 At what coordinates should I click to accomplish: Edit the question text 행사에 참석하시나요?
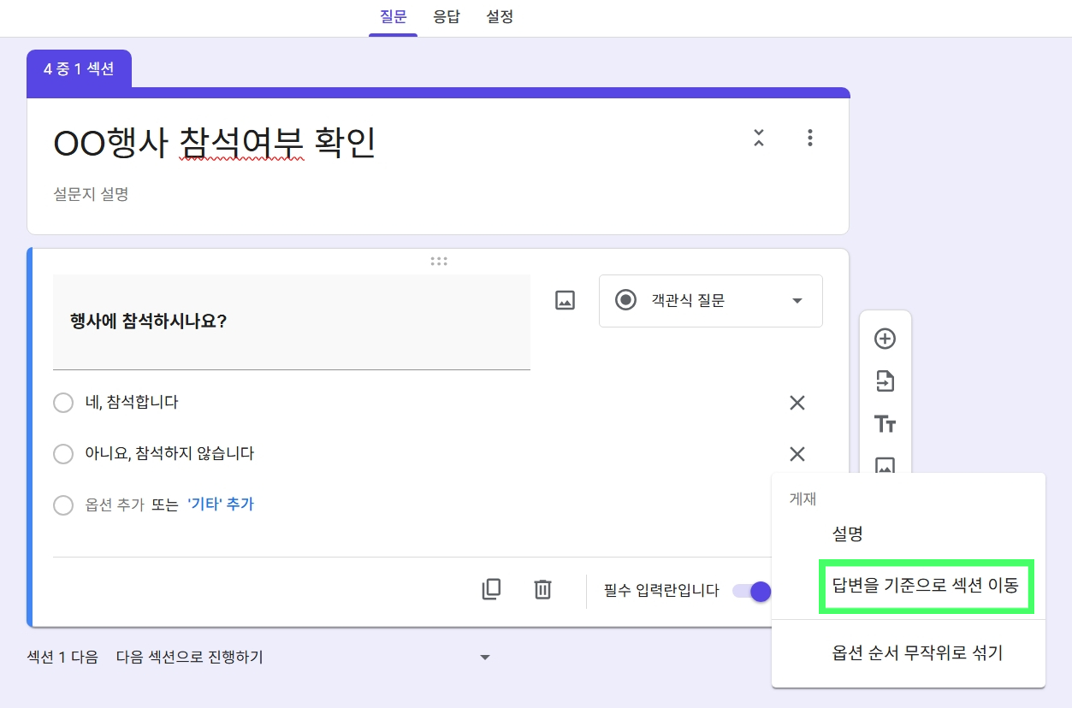click(x=292, y=322)
